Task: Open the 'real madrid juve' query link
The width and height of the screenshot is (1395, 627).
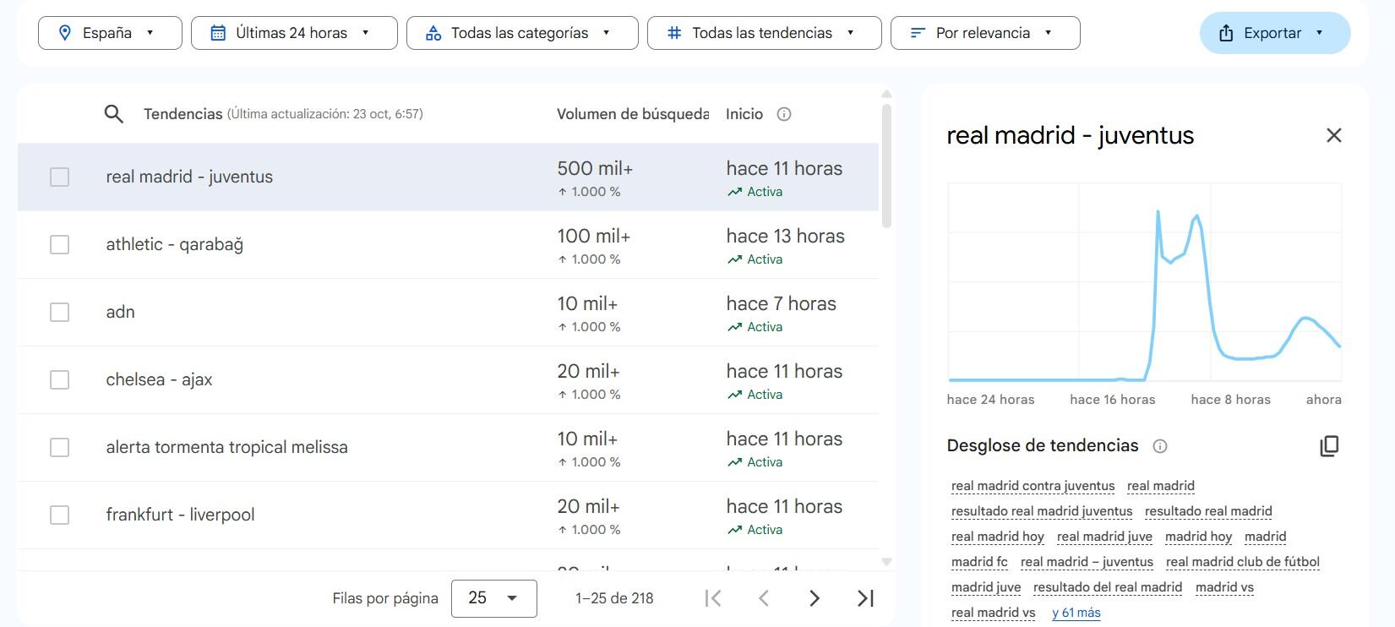Action: (x=1104, y=537)
